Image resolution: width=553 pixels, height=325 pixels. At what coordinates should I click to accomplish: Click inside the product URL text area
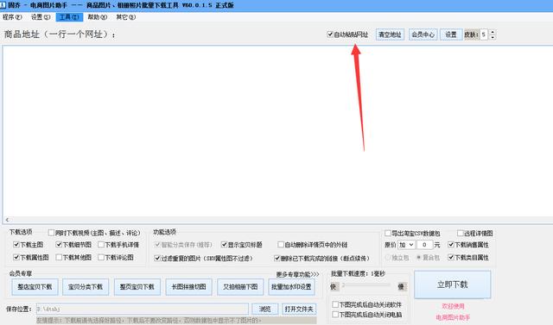coord(277,131)
